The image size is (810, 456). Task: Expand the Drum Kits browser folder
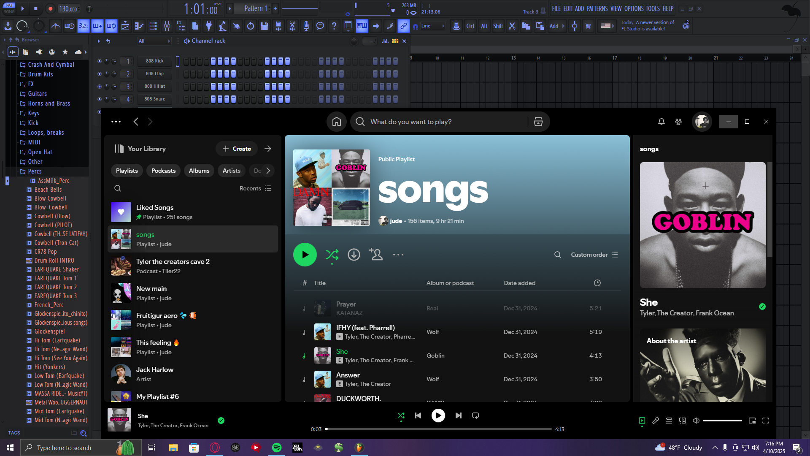click(40, 74)
